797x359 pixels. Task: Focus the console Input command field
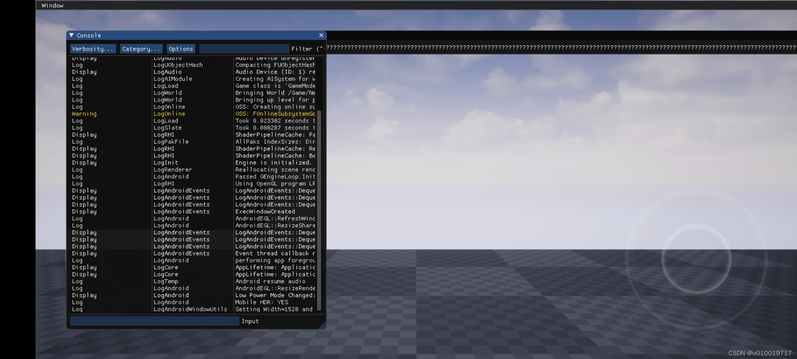click(x=154, y=321)
